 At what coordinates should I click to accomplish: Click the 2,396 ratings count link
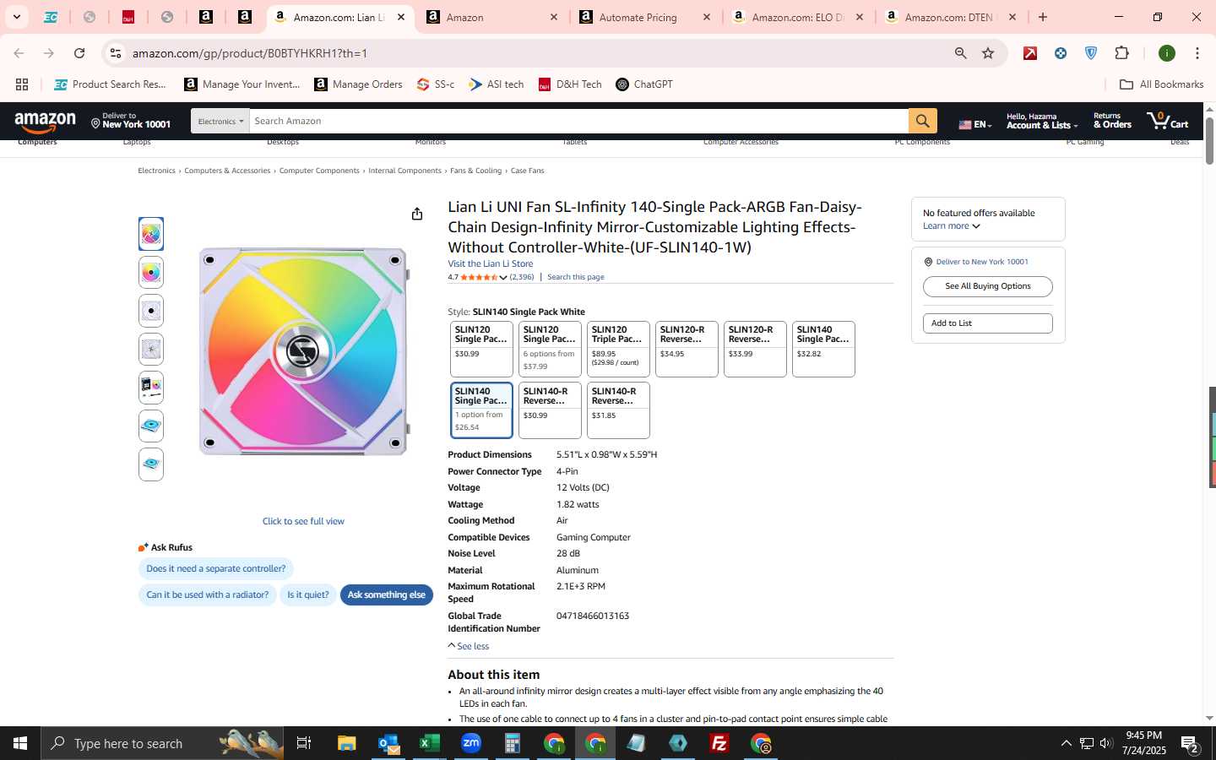point(522,277)
